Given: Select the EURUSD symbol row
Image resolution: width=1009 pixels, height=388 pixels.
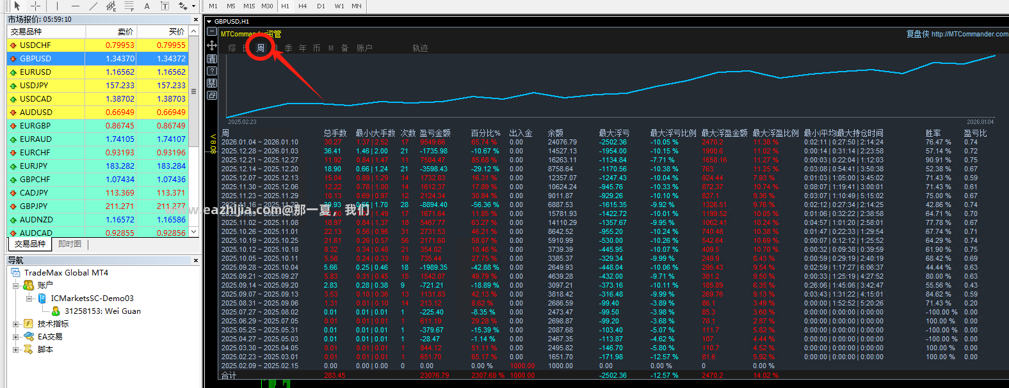Looking at the screenshot, I should 97,72.
